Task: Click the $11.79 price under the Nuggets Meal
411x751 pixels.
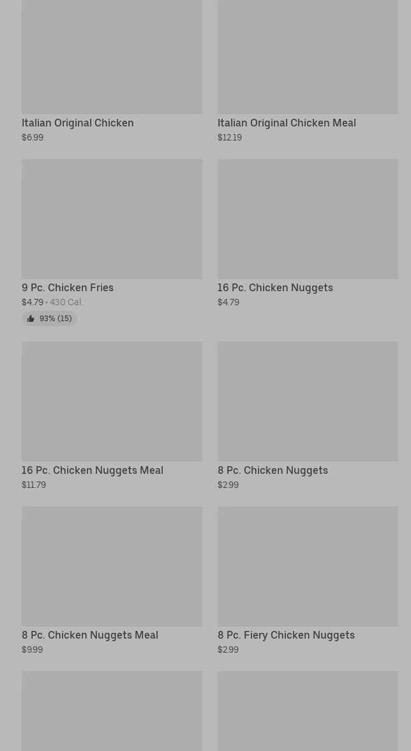Action: click(34, 485)
